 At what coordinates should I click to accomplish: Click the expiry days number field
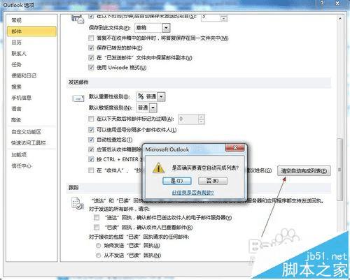[x=188, y=119]
